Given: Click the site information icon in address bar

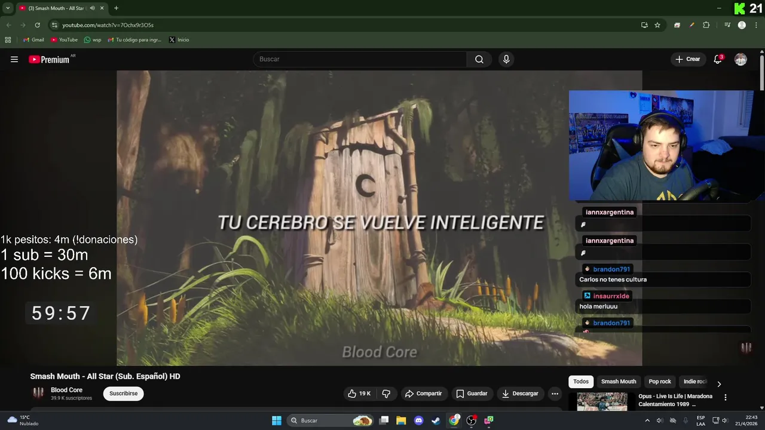Looking at the screenshot, I should coord(54,25).
